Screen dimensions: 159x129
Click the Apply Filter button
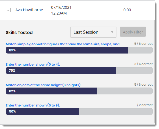[x=133, y=32]
